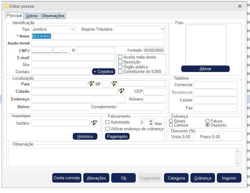Screen dimensions: 250x193
Task: Switch to the Outros tab
Action: (32, 16)
